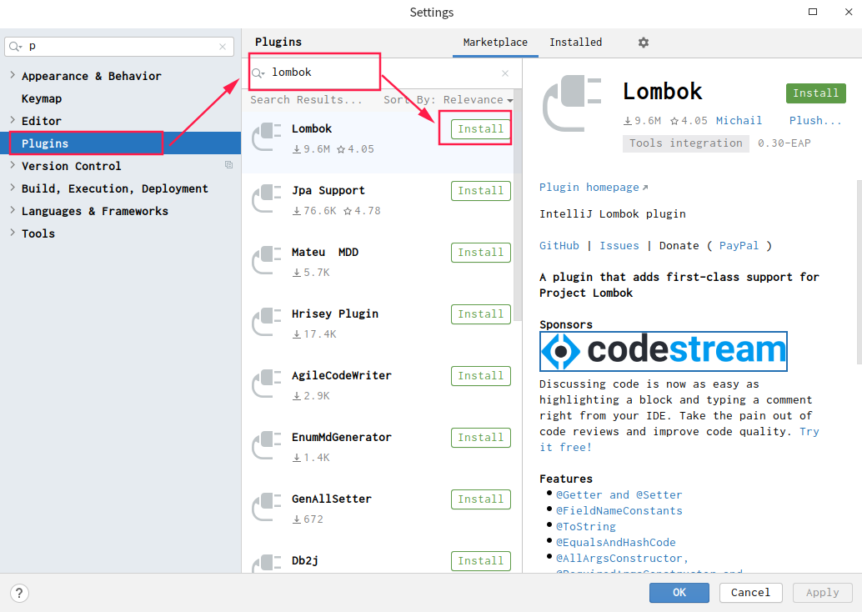Click the codestream sponsor banner
862x612 pixels.
(x=664, y=351)
